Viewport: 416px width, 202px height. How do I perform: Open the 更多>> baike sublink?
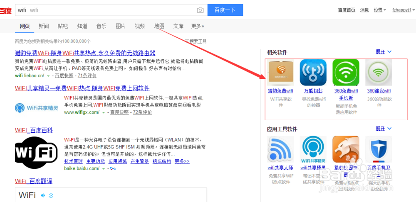(182, 161)
